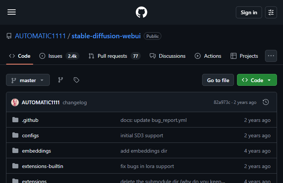Open the Actions tab
Image resolution: width=283 pixels, height=183 pixels.
pyautogui.click(x=208, y=56)
